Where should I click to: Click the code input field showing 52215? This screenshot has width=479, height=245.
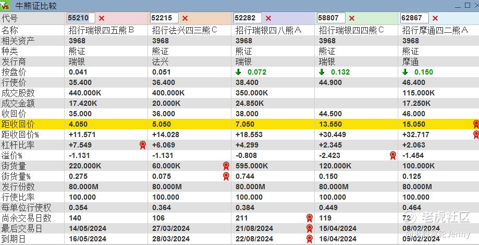[164, 18]
